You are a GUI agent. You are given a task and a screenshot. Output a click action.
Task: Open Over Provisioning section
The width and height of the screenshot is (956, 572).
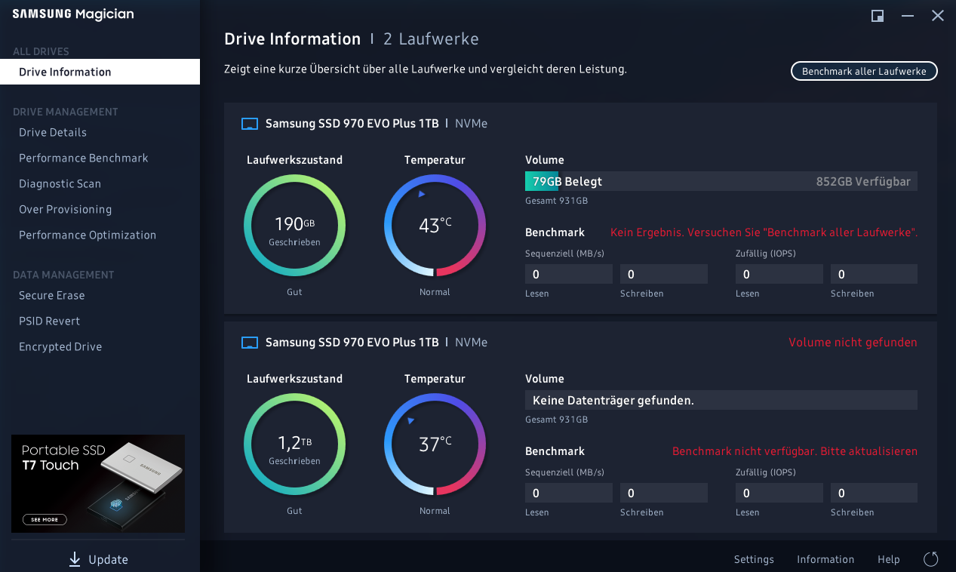65,209
